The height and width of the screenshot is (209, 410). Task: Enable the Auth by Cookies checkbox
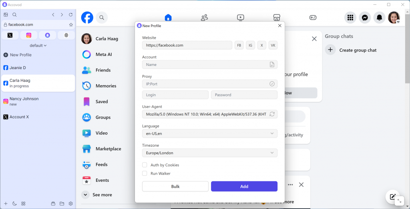(x=145, y=165)
